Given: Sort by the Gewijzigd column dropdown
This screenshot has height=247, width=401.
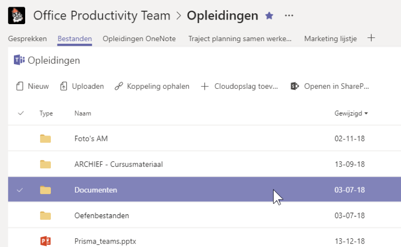Looking at the screenshot, I should point(351,113).
